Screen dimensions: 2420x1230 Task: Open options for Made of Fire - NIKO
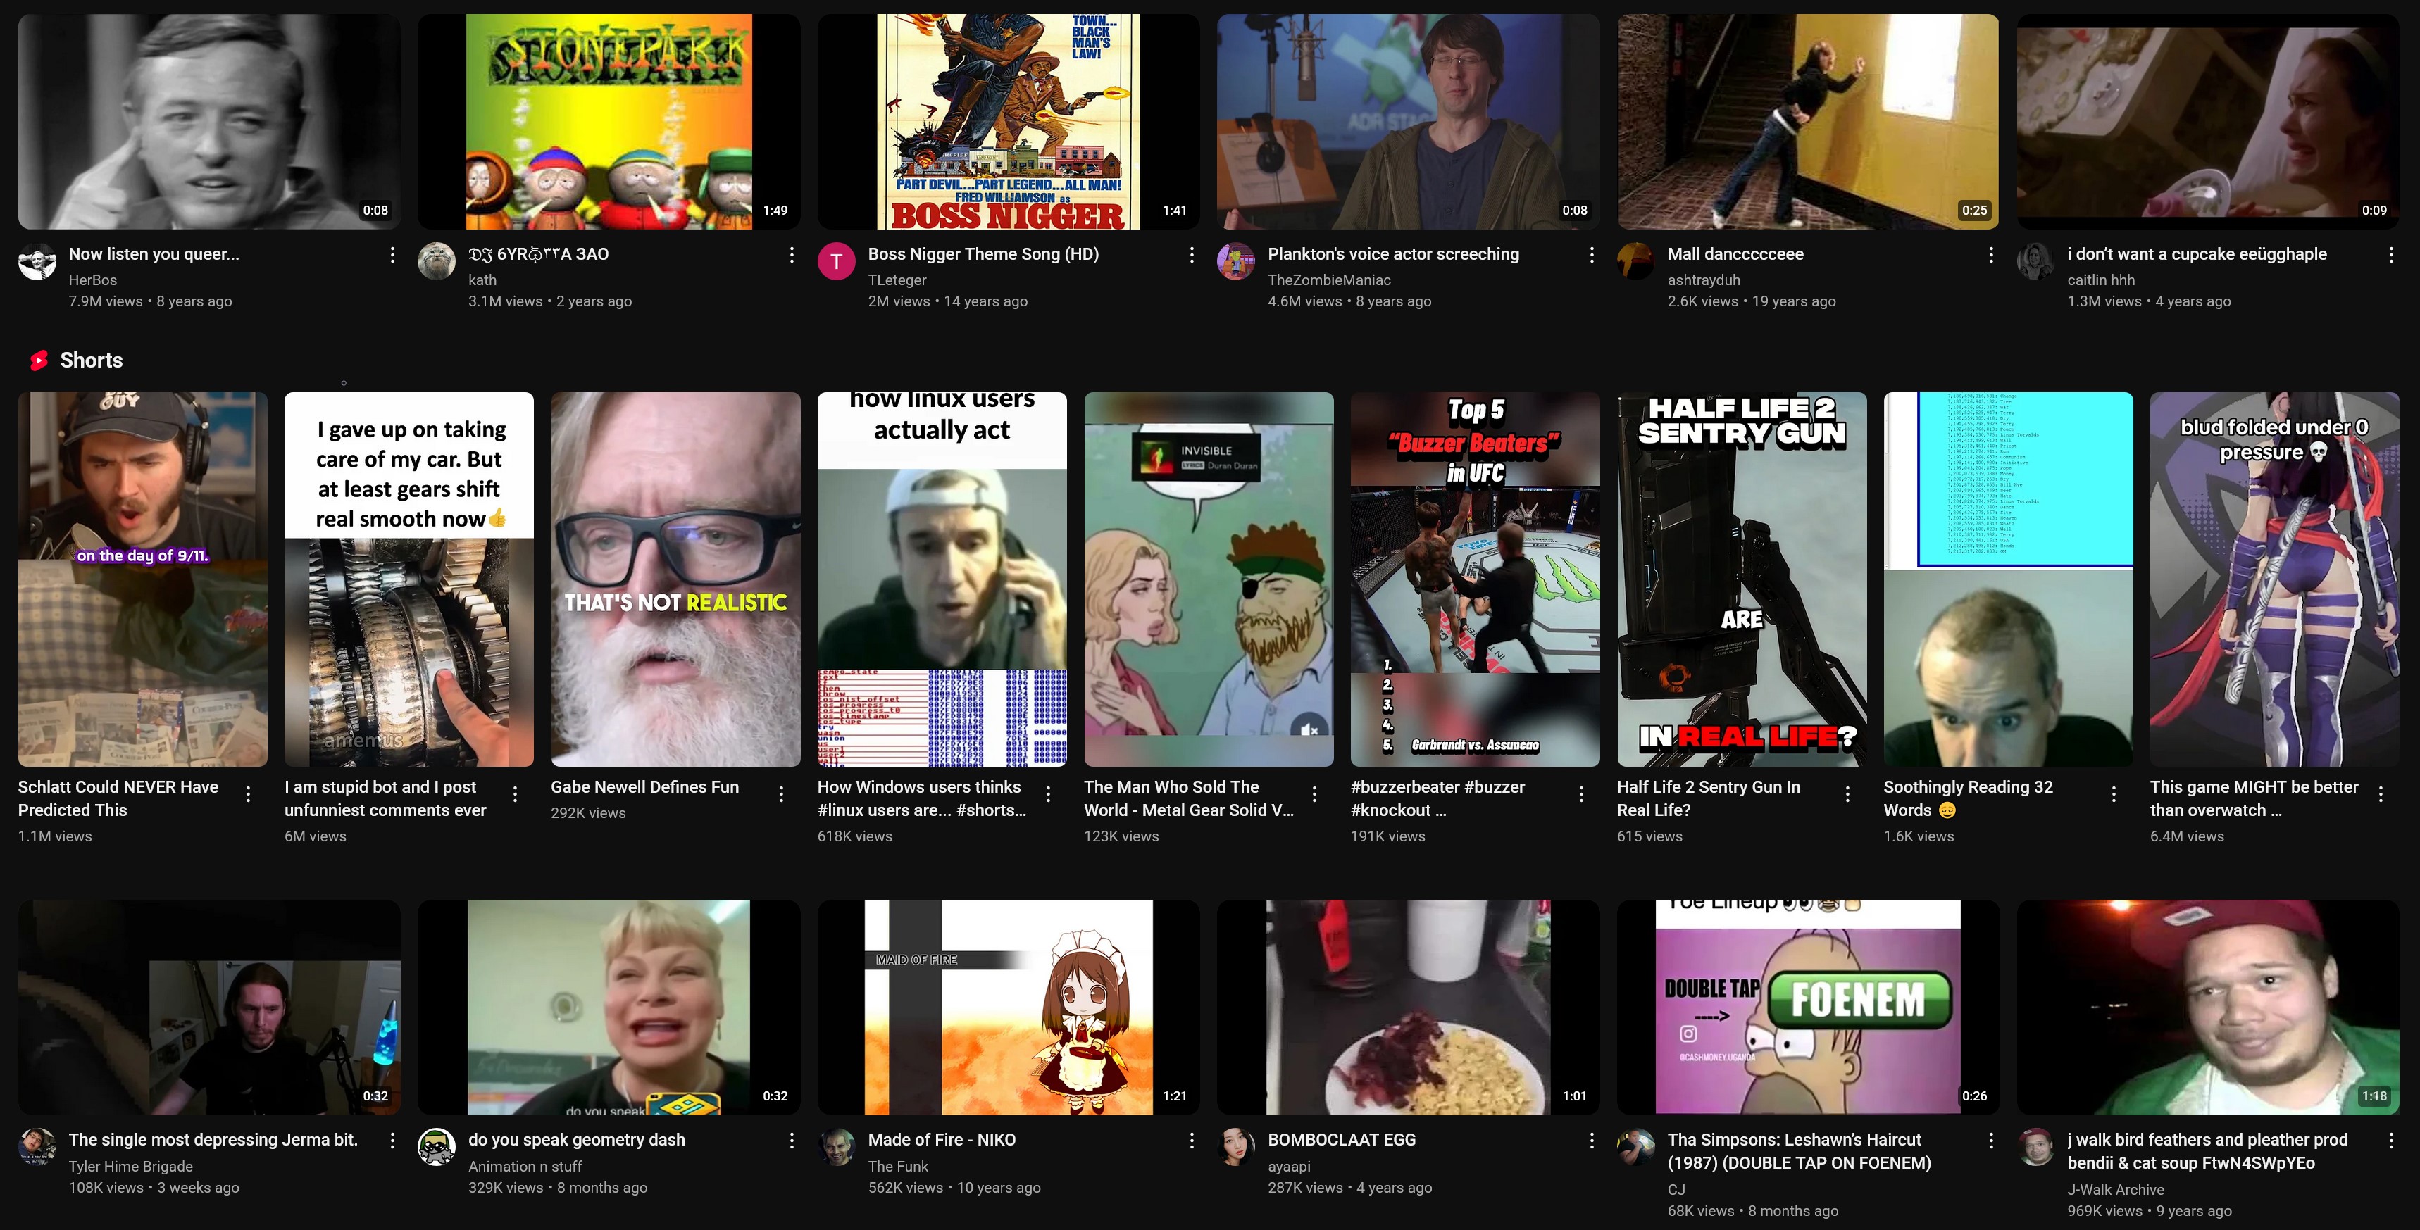coord(1191,1140)
